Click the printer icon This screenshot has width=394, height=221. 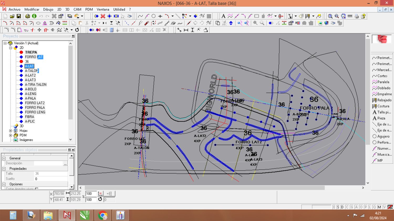pyautogui.click(x=357, y=16)
